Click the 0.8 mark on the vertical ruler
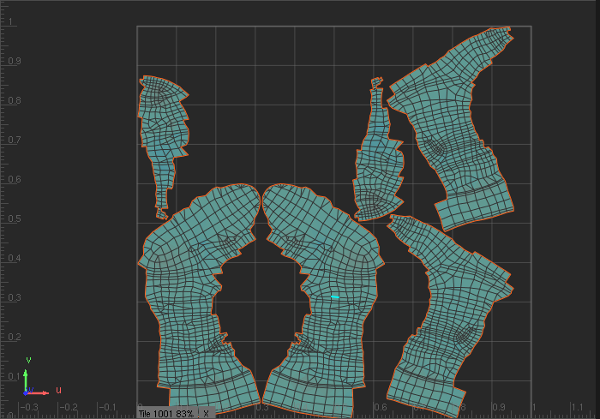This screenshot has height=419, width=600. tap(15, 100)
